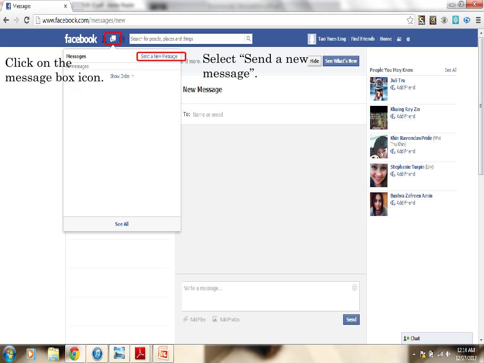Screen dimensions: 484x363
Task: Open Tan Yuen Ling's profile name link
Action: point(332,39)
